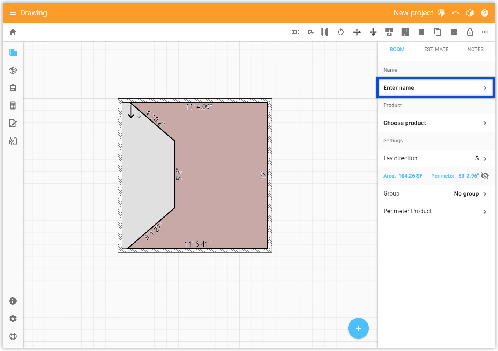The height and width of the screenshot is (351, 498).
Task: Select the blue room drawing sidebar icon
Action: coord(13,53)
